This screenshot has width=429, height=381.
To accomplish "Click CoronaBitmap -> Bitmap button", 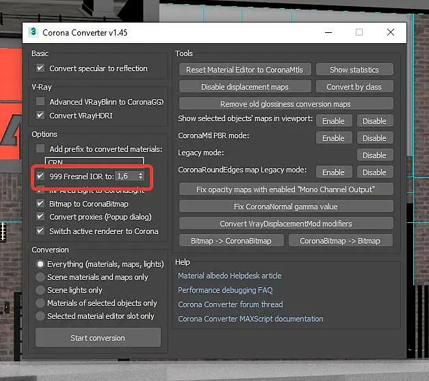I will click(x=341, y=241).
